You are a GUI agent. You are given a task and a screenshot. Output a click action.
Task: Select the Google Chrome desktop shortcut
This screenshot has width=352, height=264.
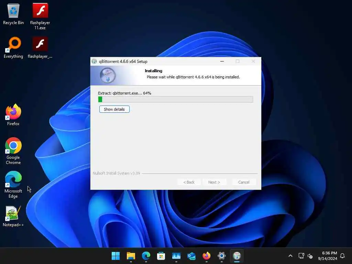13,151
